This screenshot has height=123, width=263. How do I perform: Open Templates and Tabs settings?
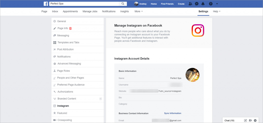point(78,42)
